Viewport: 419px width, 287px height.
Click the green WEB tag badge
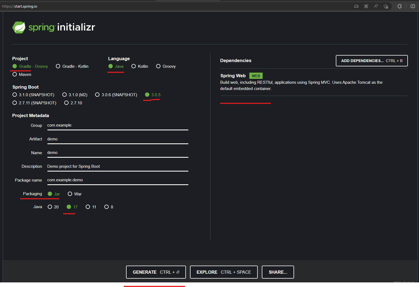(256, 76)
